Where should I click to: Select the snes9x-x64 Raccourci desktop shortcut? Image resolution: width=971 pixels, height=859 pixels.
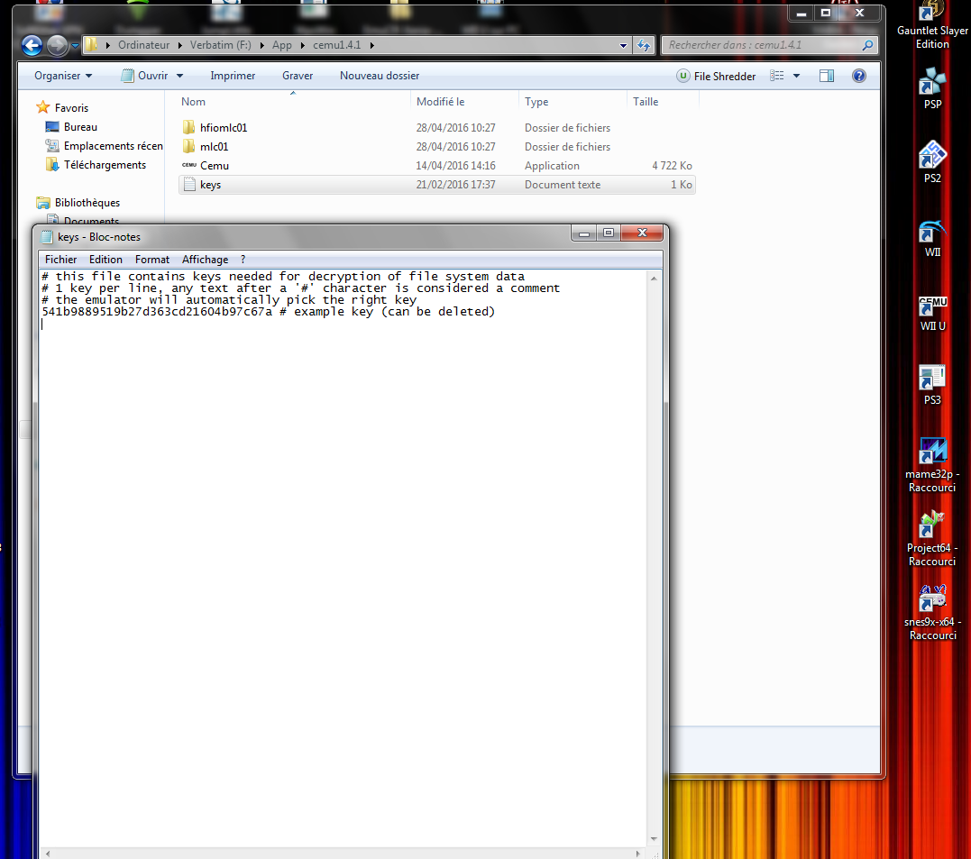[932, 613]
